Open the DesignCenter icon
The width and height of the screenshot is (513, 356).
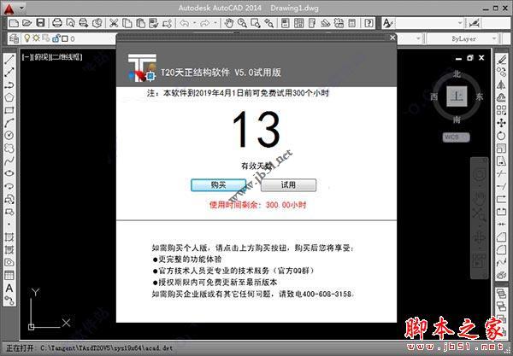298,23
